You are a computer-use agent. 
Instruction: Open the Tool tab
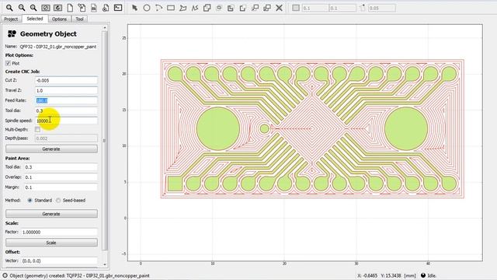[x=79, y=19]
